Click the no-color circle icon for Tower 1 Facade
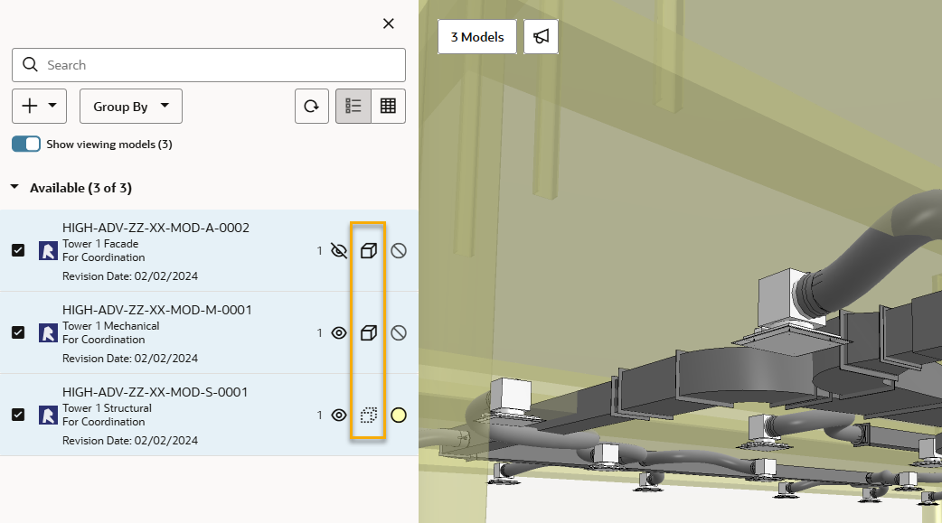Viewport: 942px width, 523px height. [x=399, y=251]
